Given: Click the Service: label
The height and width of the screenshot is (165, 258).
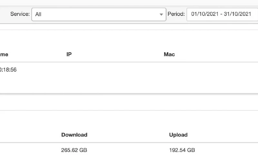Looking at the screenshot, I should pyautogui.click(x=20, y=14).
